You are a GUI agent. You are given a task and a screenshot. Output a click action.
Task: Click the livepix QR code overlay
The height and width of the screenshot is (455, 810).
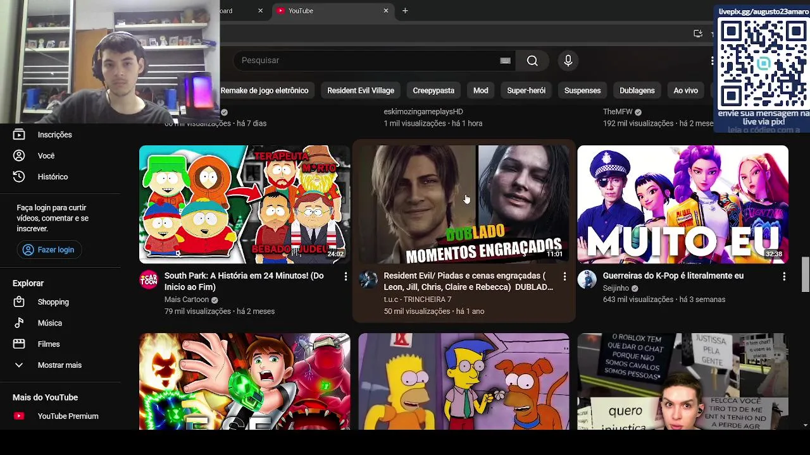pyautogui.click(x=763, y=63)
